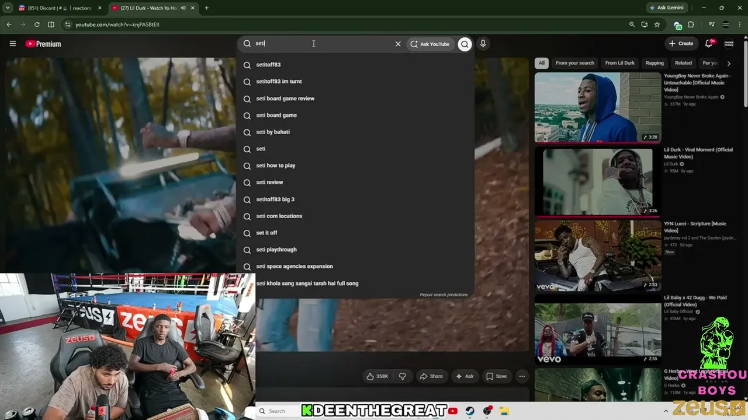Open File Explorer on the taskbar
This screenshot has width=748, height=420.
point(504,411)
